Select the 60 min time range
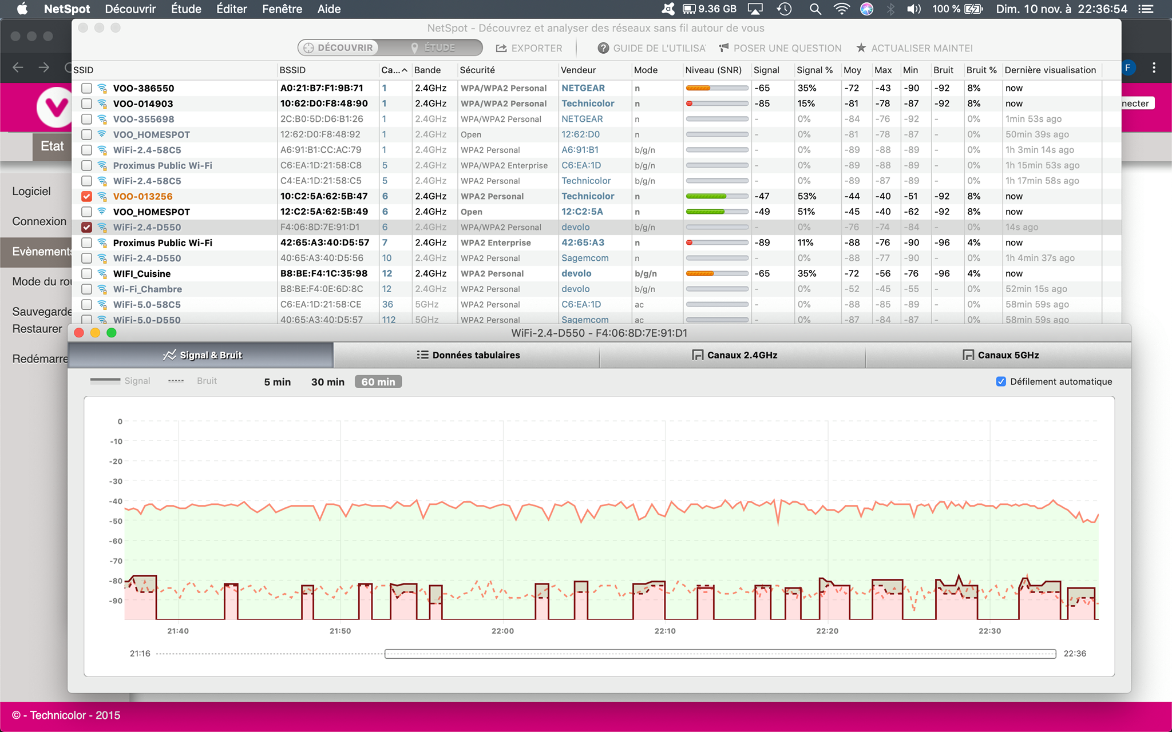Image resolution: width=1172 pixels, height=732 pixels. point(378,381)
